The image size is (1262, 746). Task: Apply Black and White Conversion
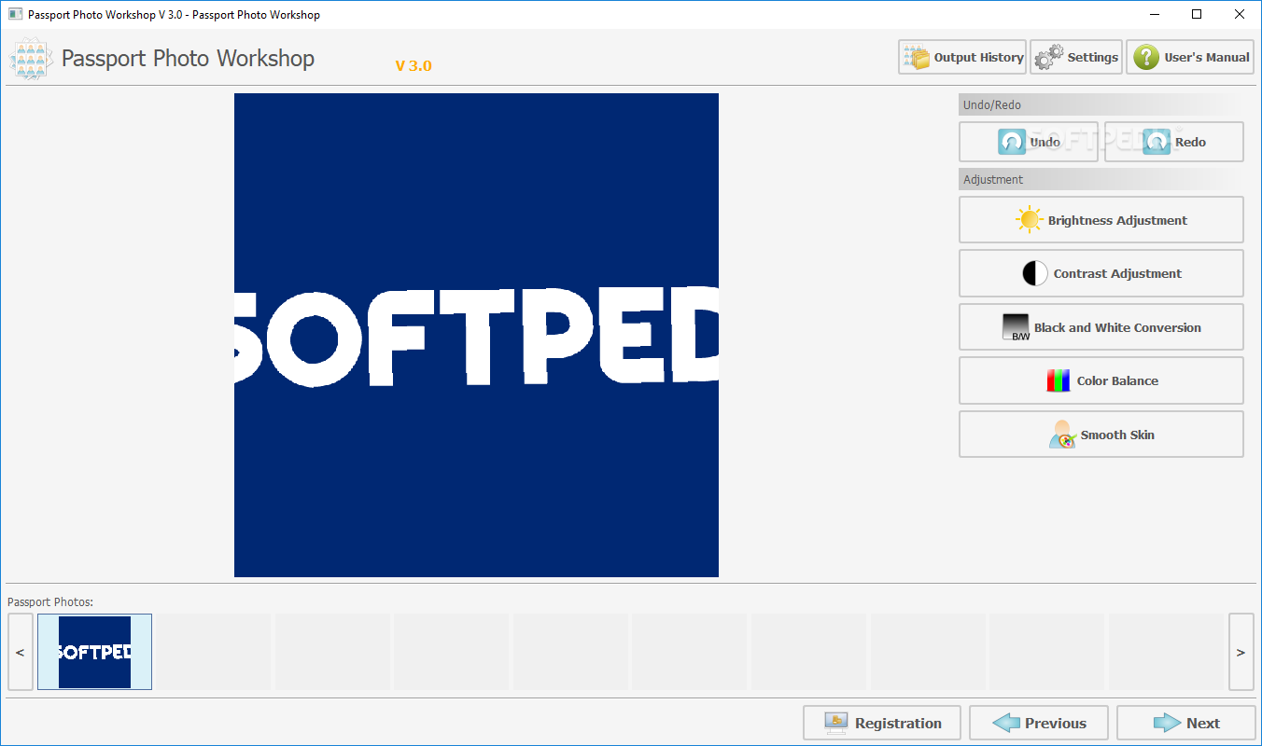coord(1101,327)
